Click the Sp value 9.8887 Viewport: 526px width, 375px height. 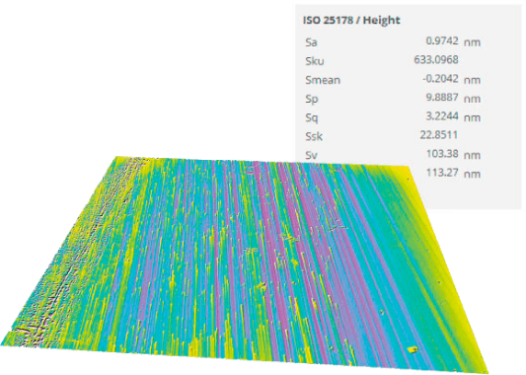442,98
